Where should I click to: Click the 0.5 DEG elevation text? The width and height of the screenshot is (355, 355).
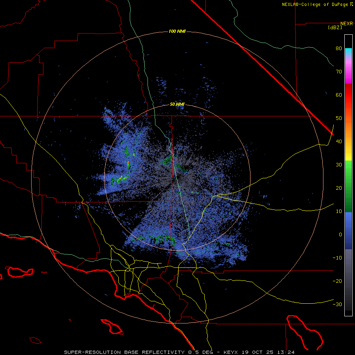click(x=202, y=352)
